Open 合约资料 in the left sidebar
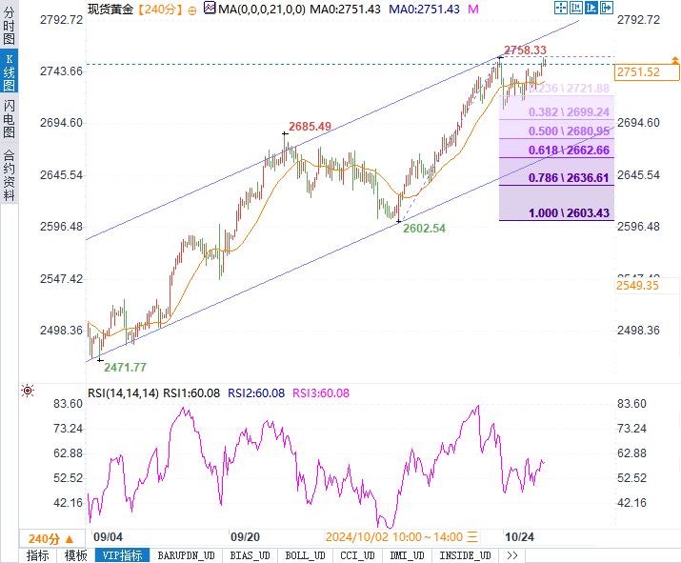 click(x=9, y=174)
